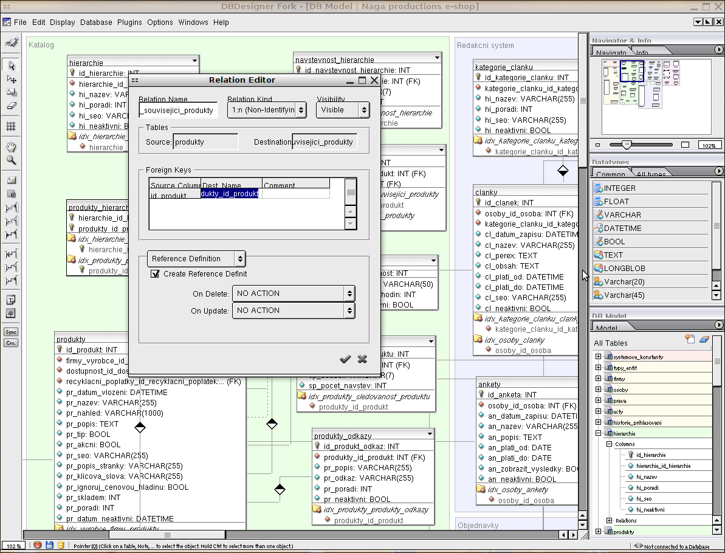Toggle Create Reference Definition checkbox
Image resolution: width=725 pixels, height=553 pixels.
pyautogui.click(x=155, y=274)
